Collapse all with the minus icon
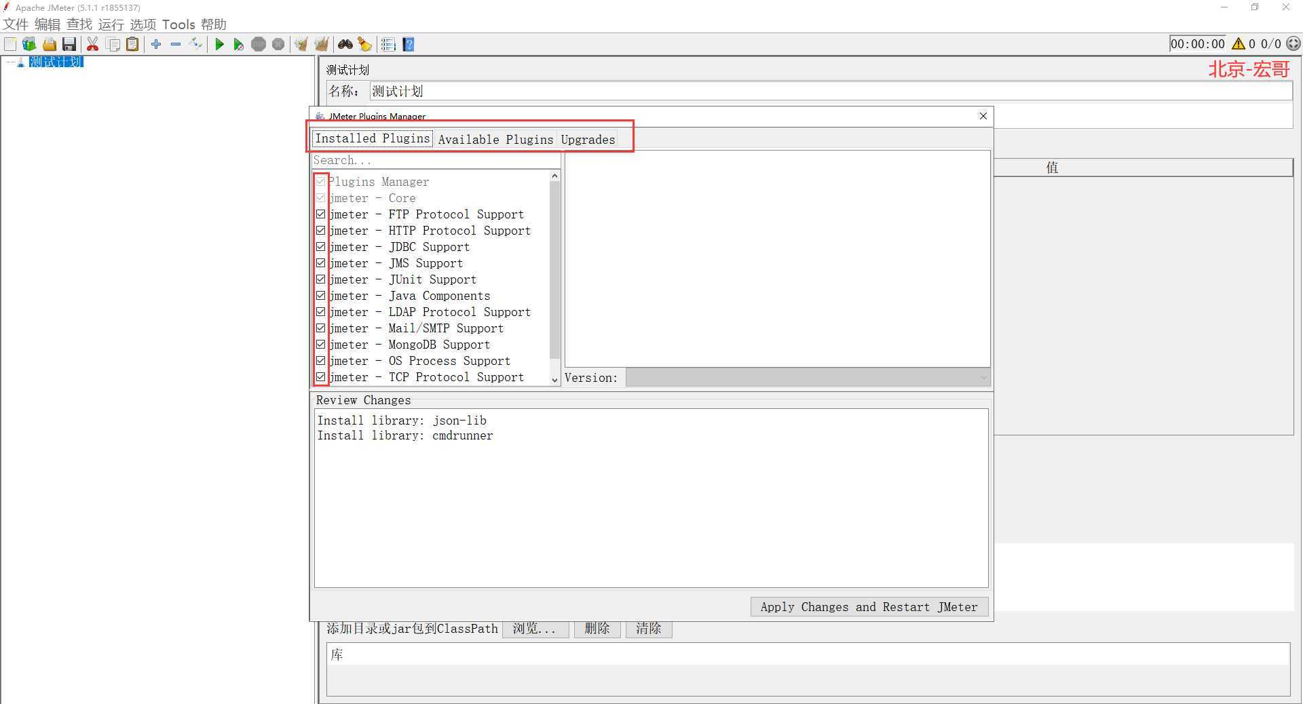 click(x=176, y=44)
